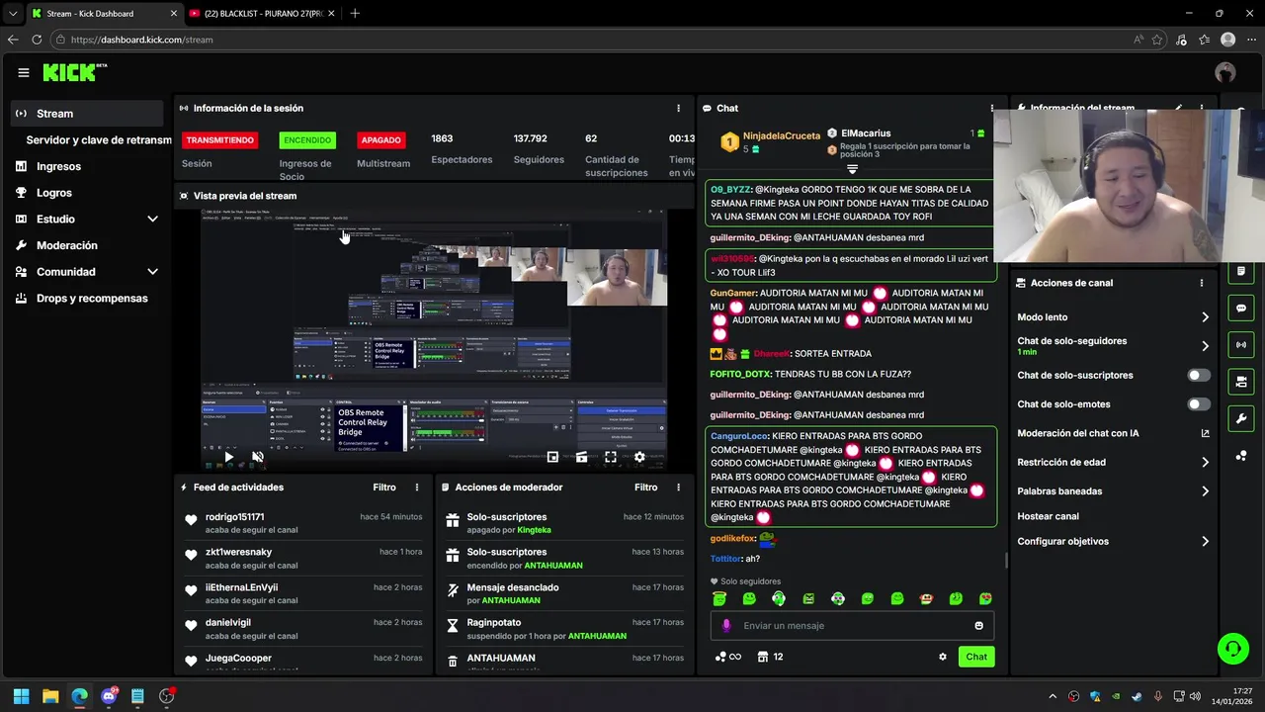The height and width of the screenshot is (712, 1265).
Task: Open Filtro in Acciones de moderador
Action: pos(645,488)
